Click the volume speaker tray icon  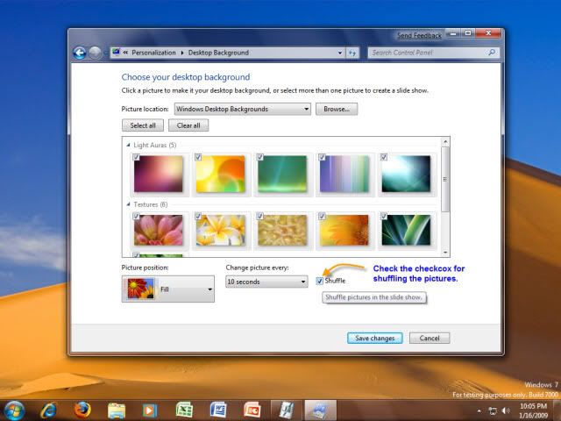coord(506,410)
